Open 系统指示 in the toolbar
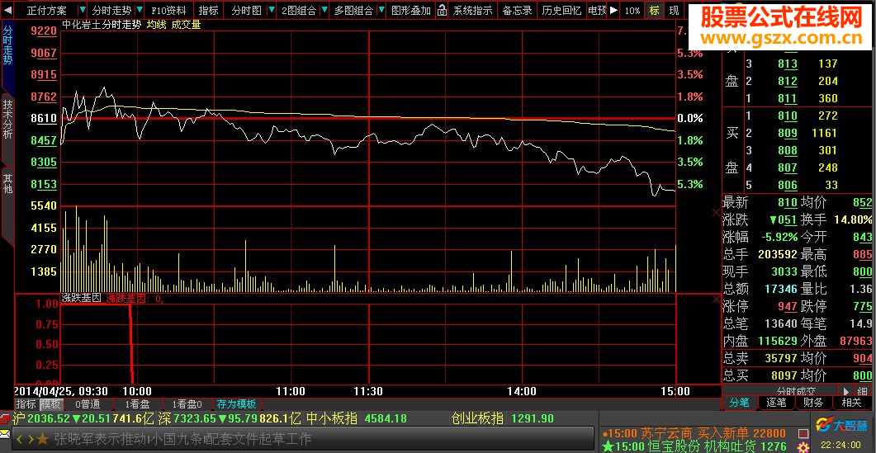Screen dimensions: 876x453 coord(472,10)
